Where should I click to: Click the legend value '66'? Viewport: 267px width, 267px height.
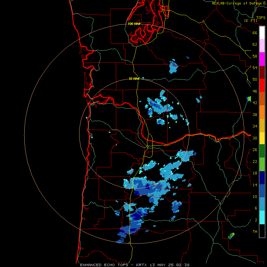pos(255,33)
